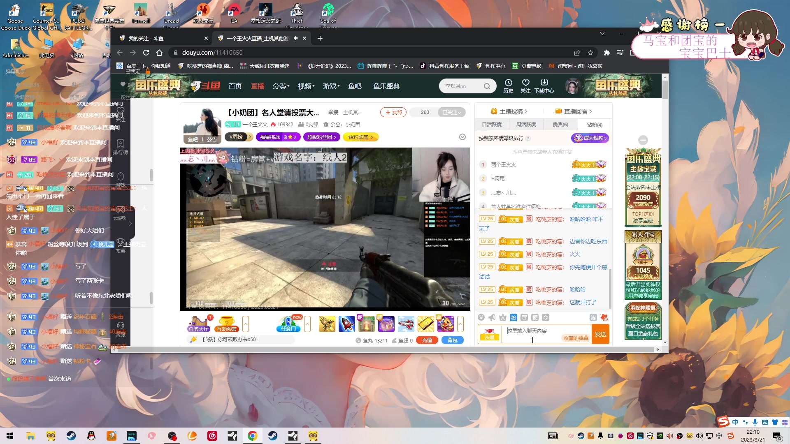Click the 友邻 add neighbor button

pos(393,112)
